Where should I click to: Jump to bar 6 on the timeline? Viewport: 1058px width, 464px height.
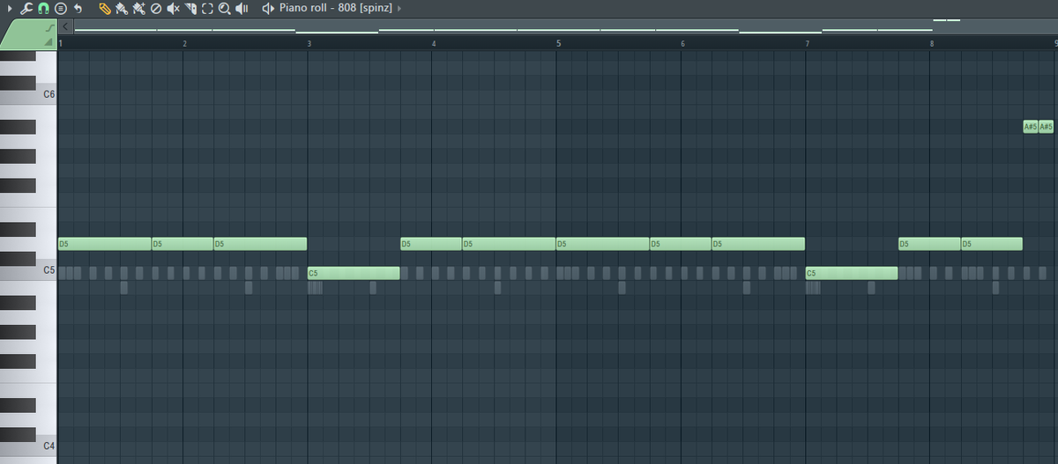[683, 43]
